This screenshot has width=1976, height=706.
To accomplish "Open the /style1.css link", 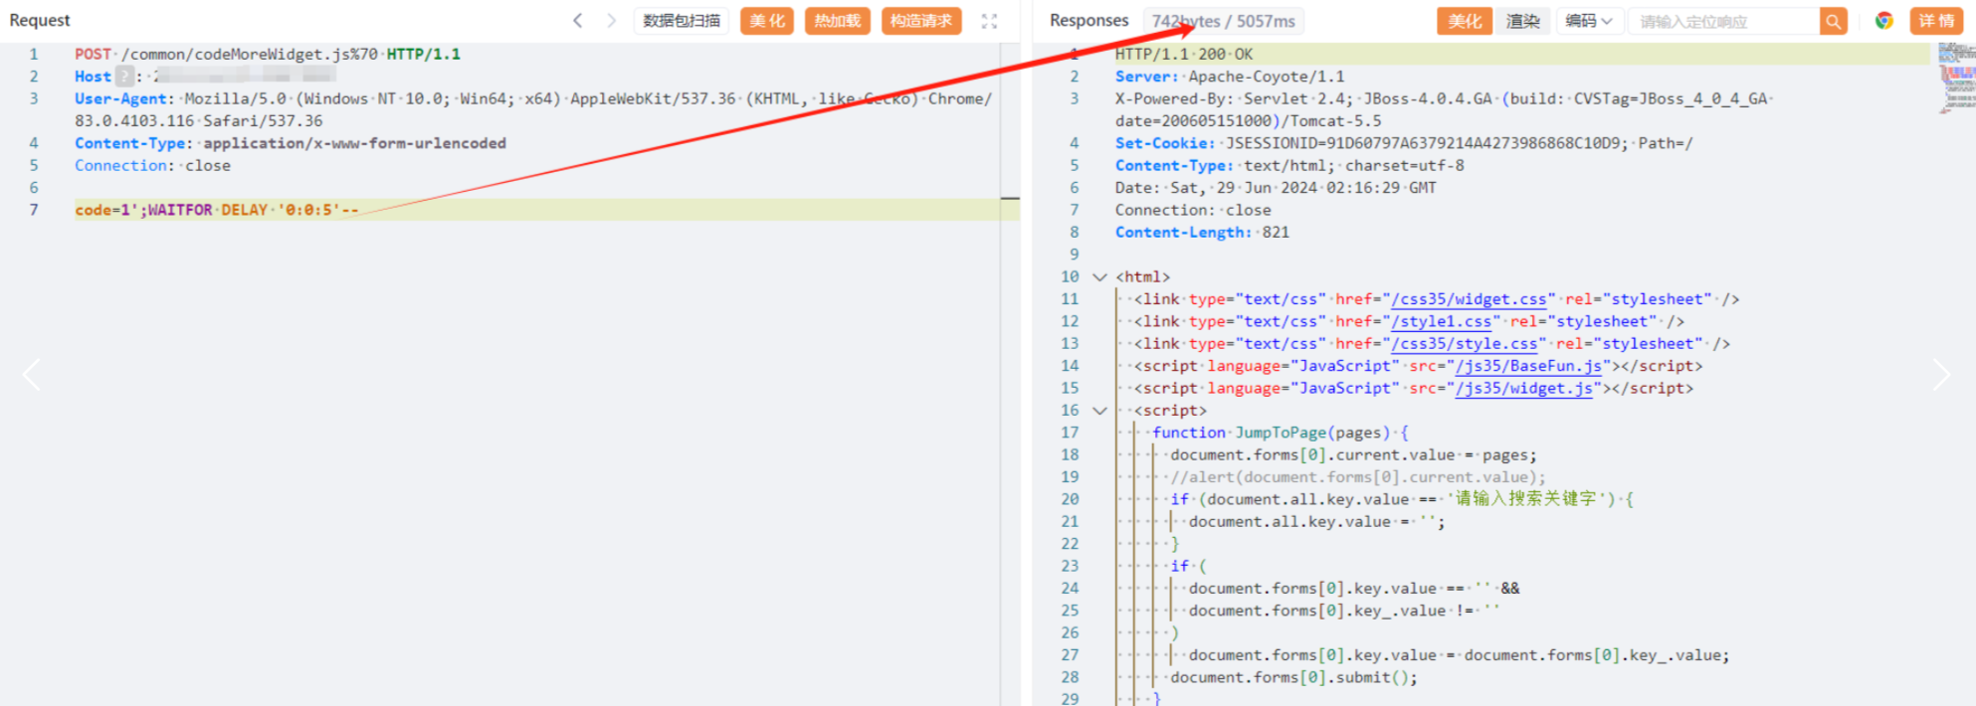I will point(1442,321).
